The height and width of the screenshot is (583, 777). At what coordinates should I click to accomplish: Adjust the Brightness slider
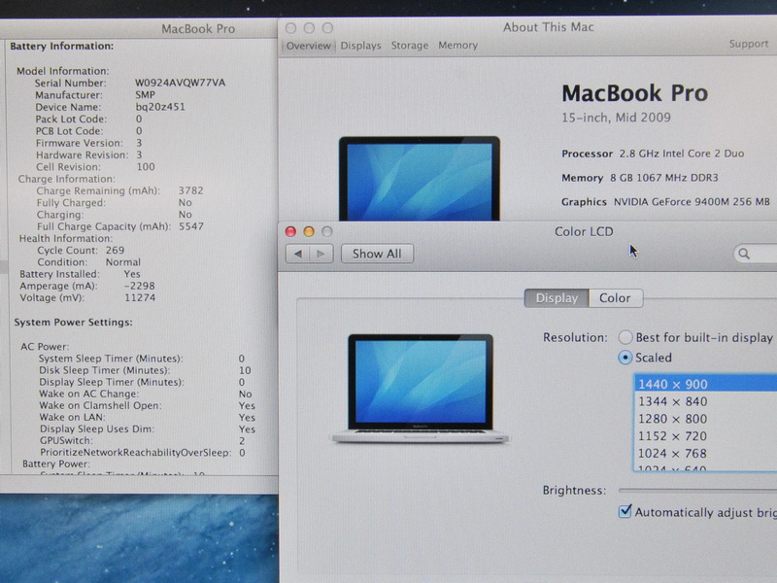(697, 491)
